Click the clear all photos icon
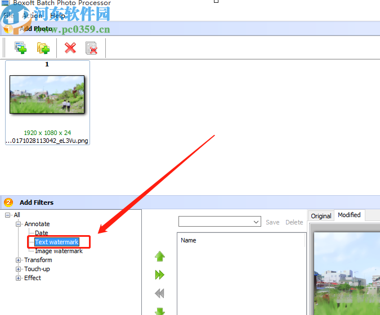This screenshot has width=380, height=315. tap(91, 48)
